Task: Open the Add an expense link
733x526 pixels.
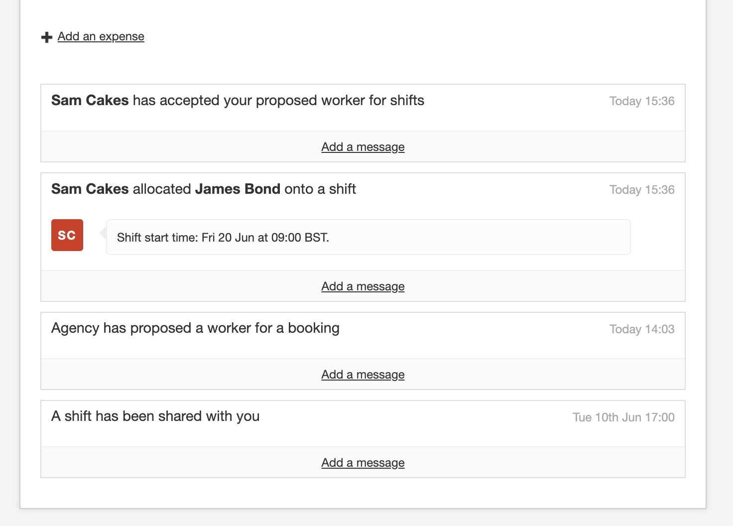Action: [x=101, y=36]
